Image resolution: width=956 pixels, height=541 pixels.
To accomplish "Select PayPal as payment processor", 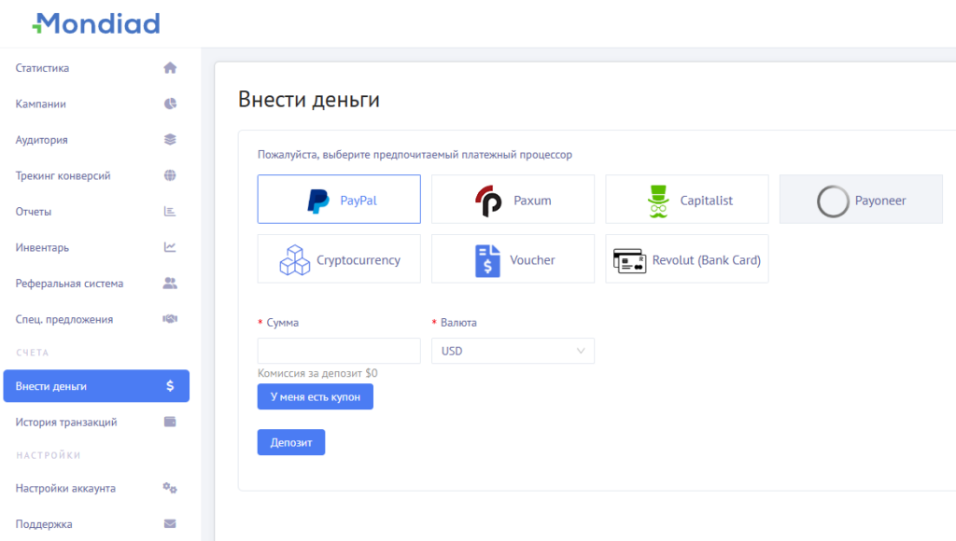I will 338,199.
